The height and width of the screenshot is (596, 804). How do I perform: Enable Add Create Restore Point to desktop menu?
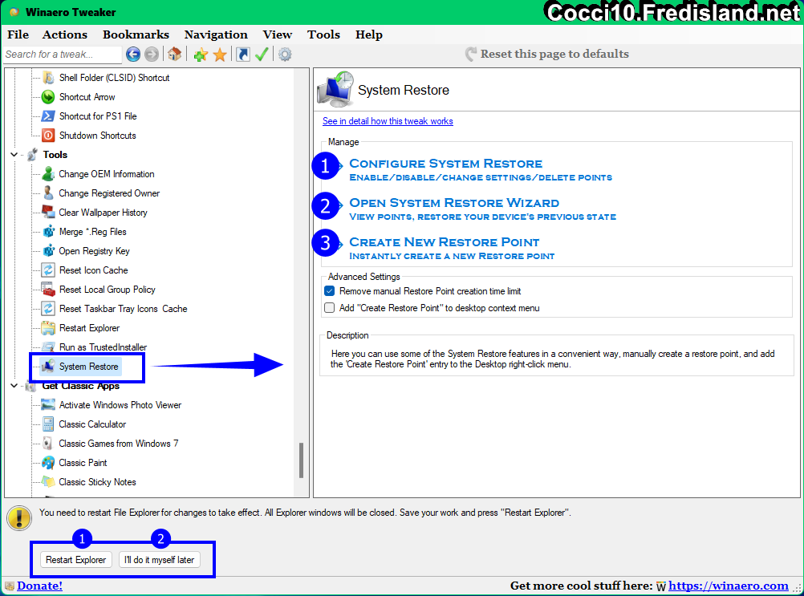pyautogui.click(x=329, y=308)
